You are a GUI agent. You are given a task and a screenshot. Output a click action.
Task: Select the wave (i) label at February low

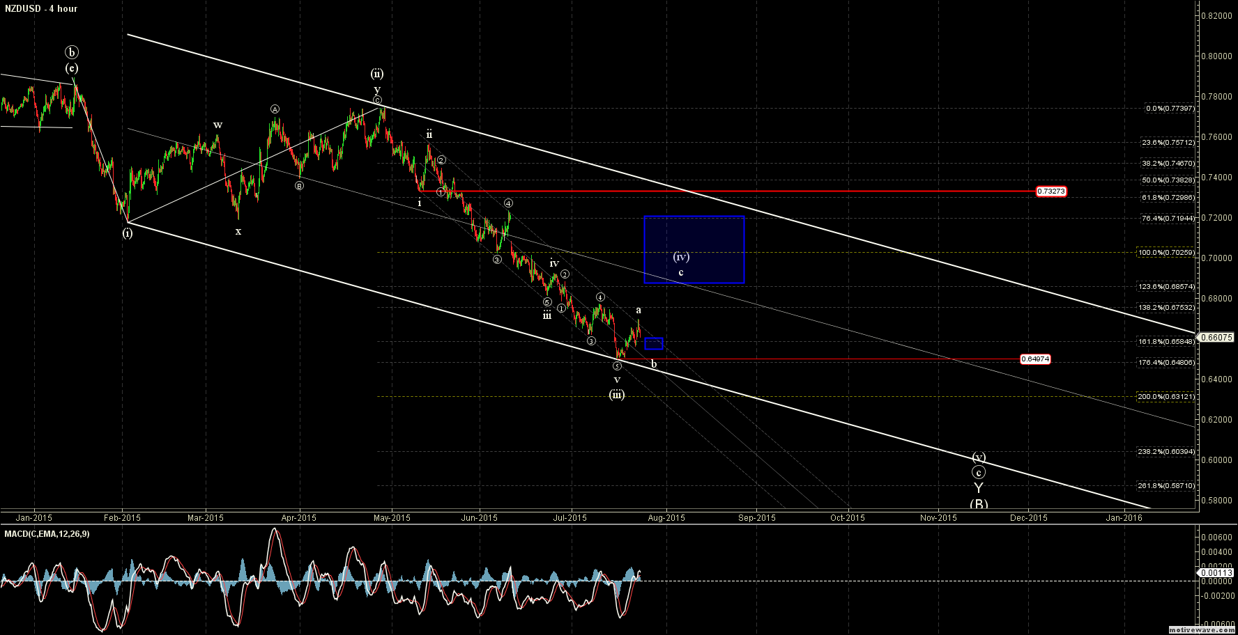point(128,233)
